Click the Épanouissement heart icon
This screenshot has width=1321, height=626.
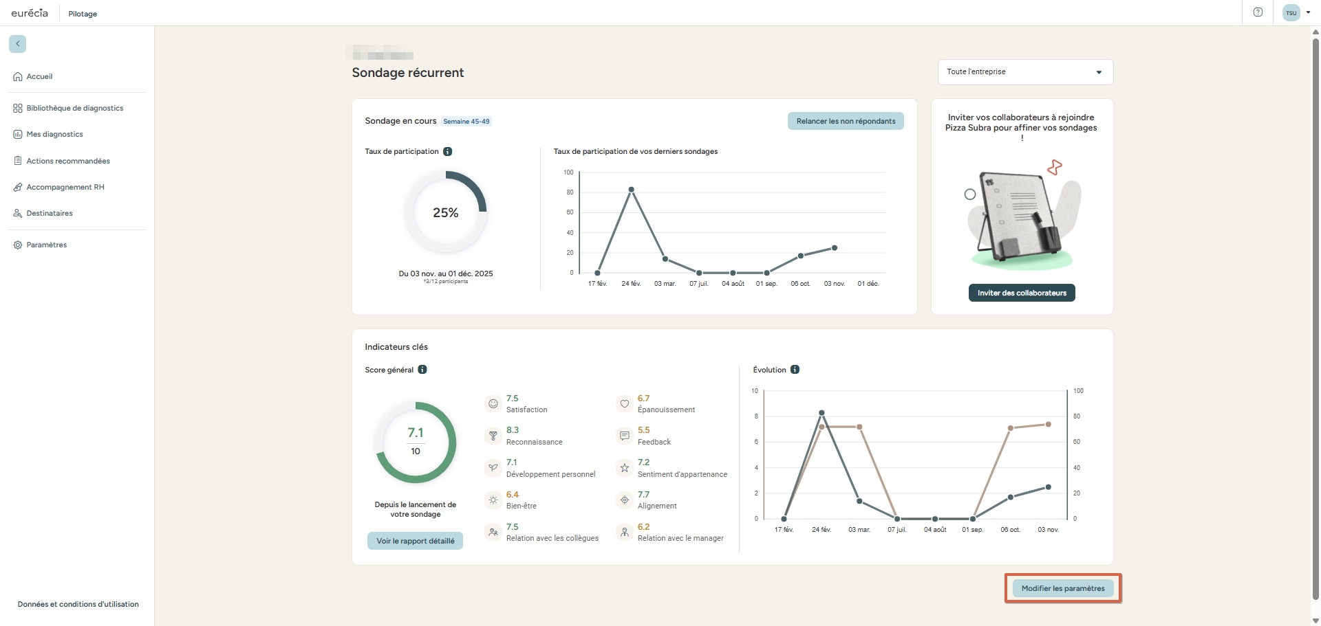click(x=624, y=404)
